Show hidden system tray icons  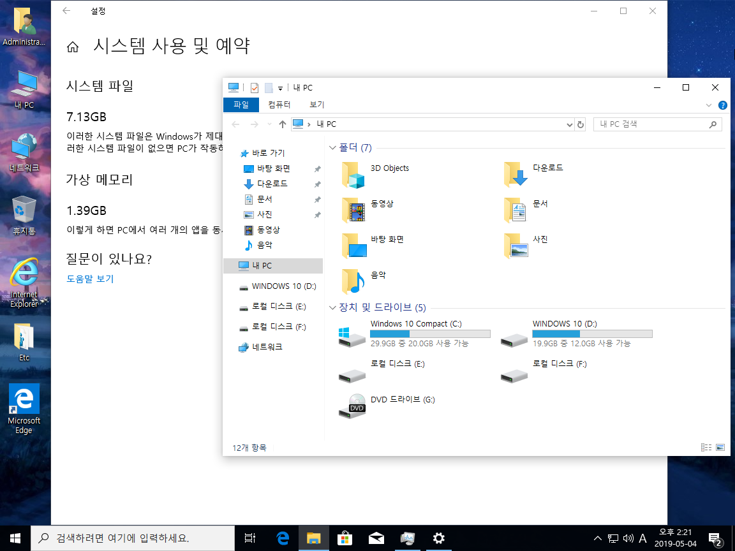coord(597,539)
